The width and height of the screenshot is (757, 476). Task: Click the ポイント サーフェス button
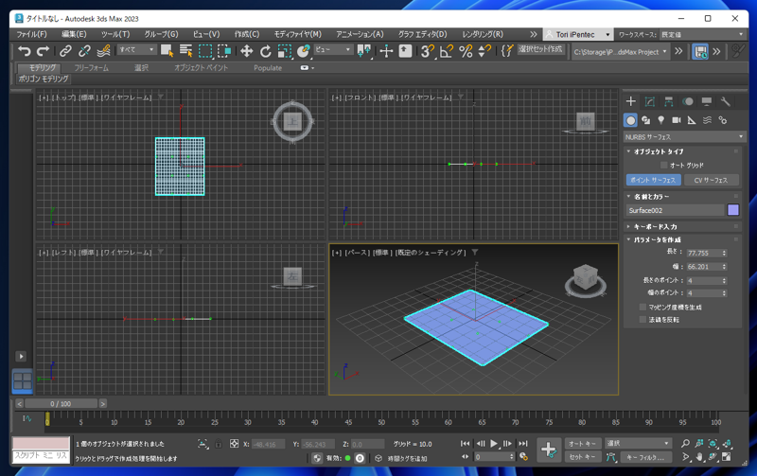(x=654, y=180)
